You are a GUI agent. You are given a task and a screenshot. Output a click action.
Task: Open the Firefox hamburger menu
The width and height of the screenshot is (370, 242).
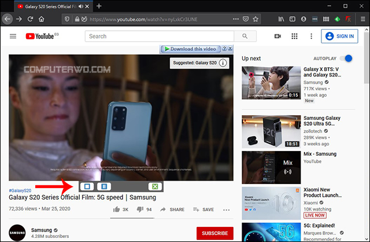(x=363, y=19)
